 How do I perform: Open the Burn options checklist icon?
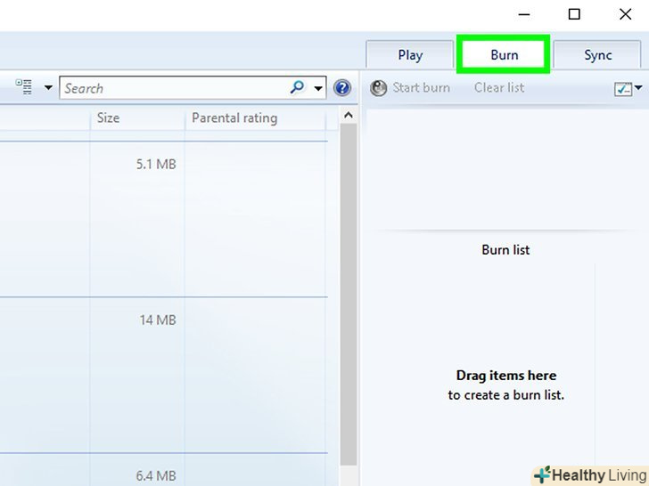click(x=623, y=88)
